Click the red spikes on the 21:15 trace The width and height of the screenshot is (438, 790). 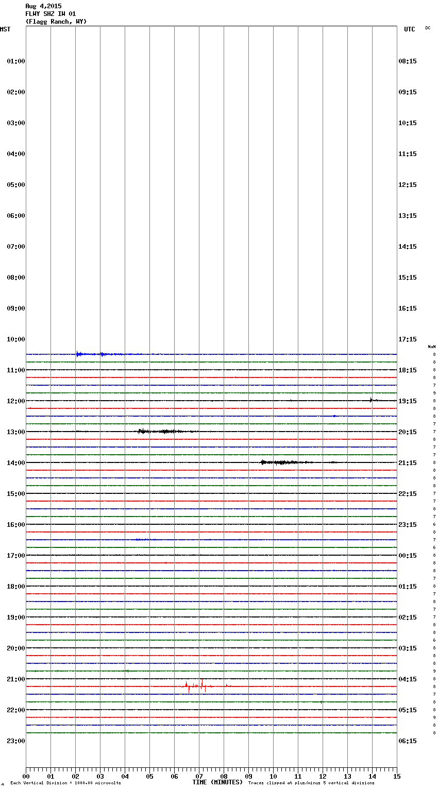[x=205, y=685]
